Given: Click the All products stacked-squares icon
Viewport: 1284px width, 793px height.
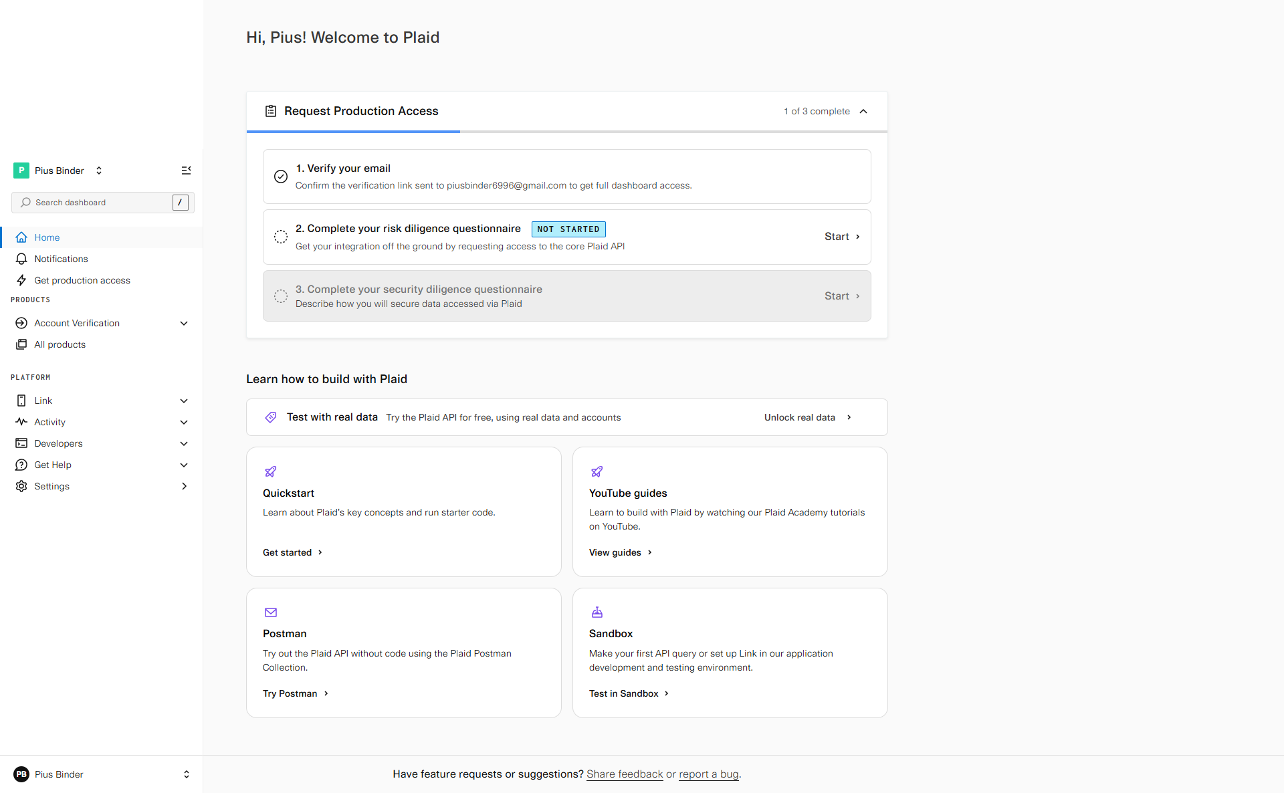Looking at the screenshot, I should pos(21,344).
